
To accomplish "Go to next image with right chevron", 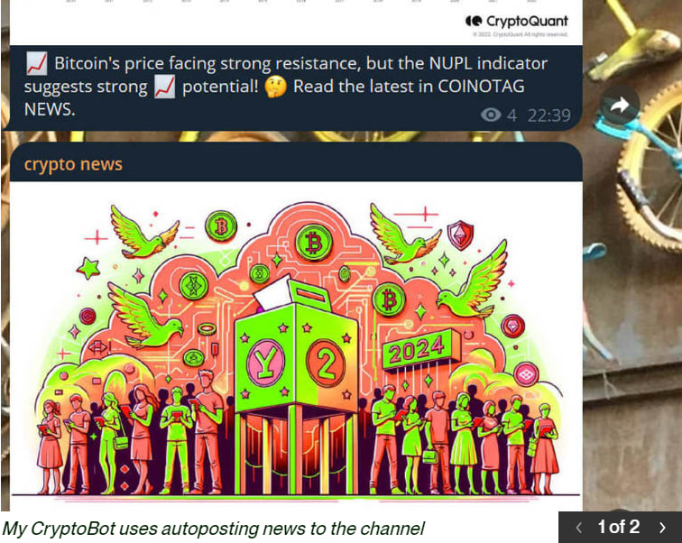I will tap(662, 528).
